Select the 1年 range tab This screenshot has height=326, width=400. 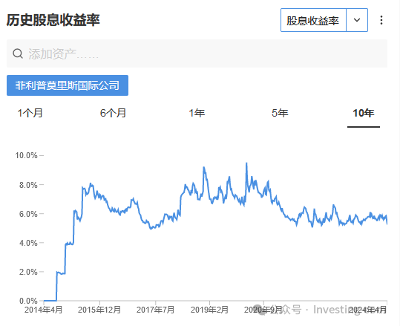click(x=197, y=113)
